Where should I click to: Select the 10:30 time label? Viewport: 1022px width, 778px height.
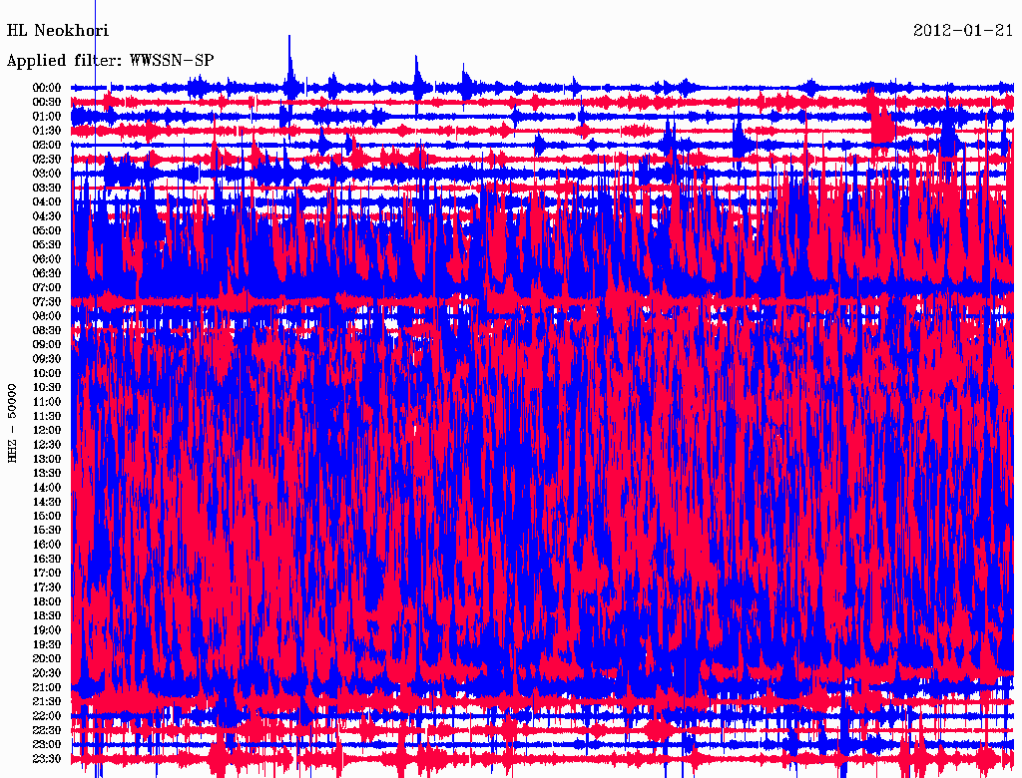[47, 387]
